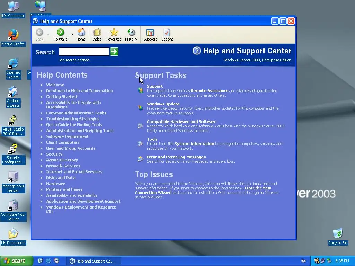
Task: Click the green Search go arrow
Action: point(114,52)
